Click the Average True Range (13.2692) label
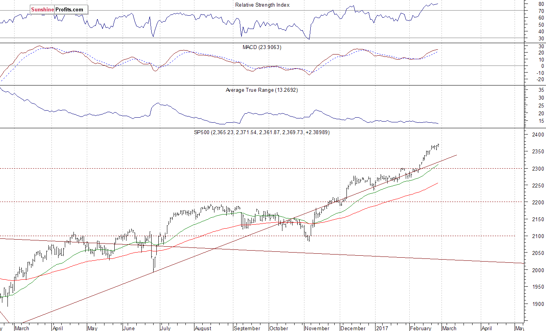The height and width of the screenshot is (331, 546). (262, 90)
